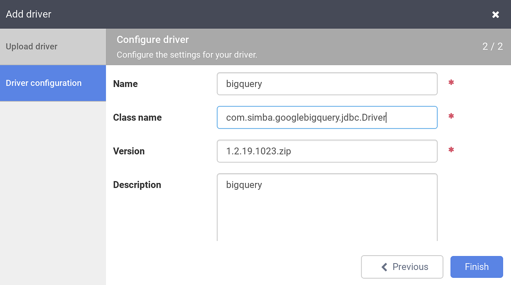Click inside the Description text area
The height and width of the screenshot is (285, 511).
[x=327, y=207]
